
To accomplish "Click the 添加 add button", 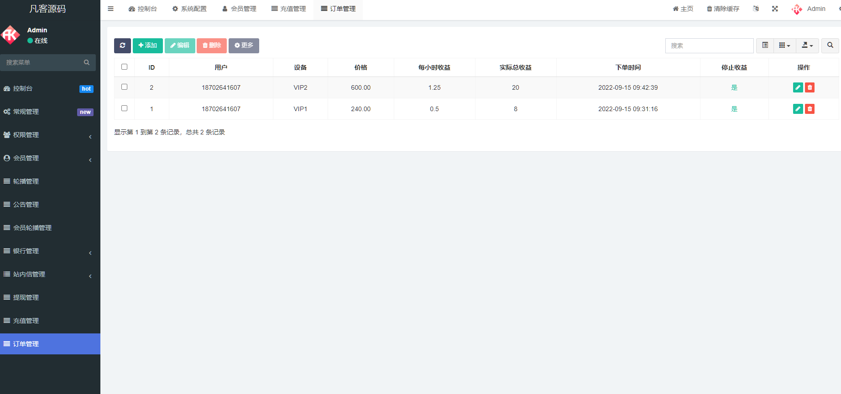I will 148,46.
